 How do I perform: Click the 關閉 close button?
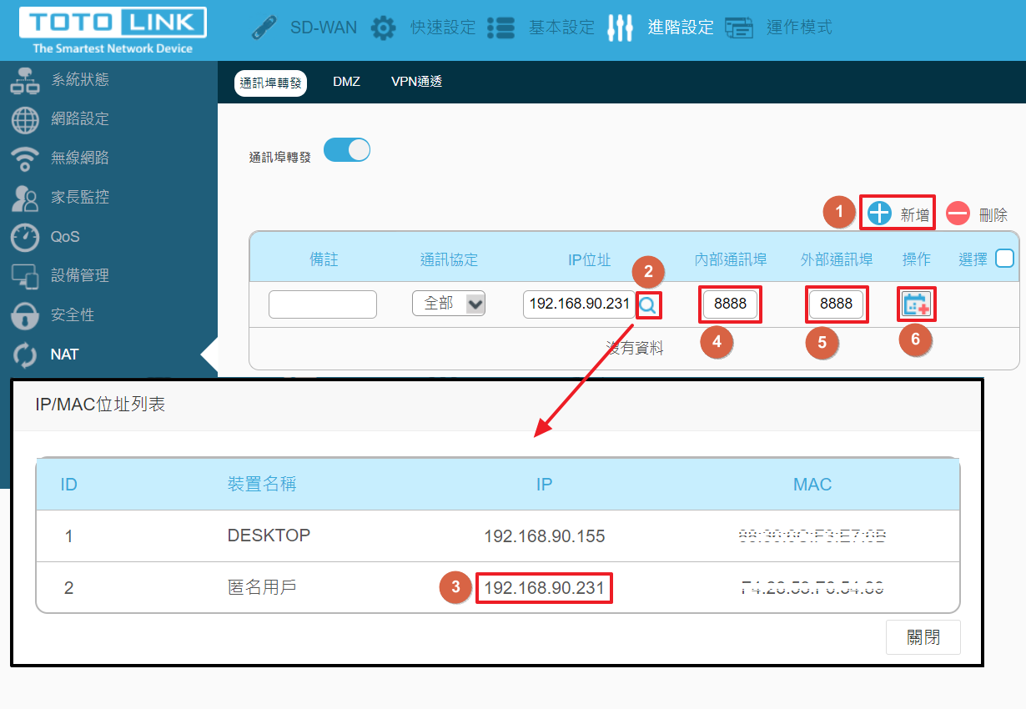click(923, 637)
